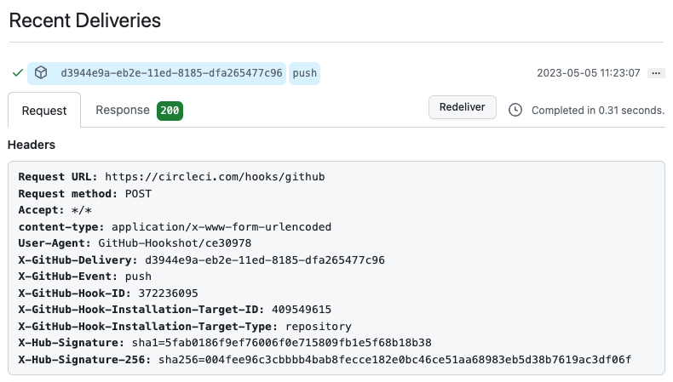Click the Completed in 0.31 seconds text
Viewport: 673px width, 382px height.
[x=598, y=111]
